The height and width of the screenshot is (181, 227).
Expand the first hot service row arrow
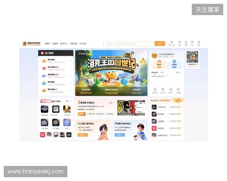[71, 61]
